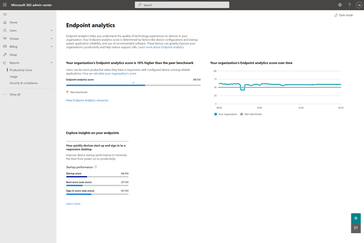Click the Explore insights on your endpoints heading

(92, 133)
